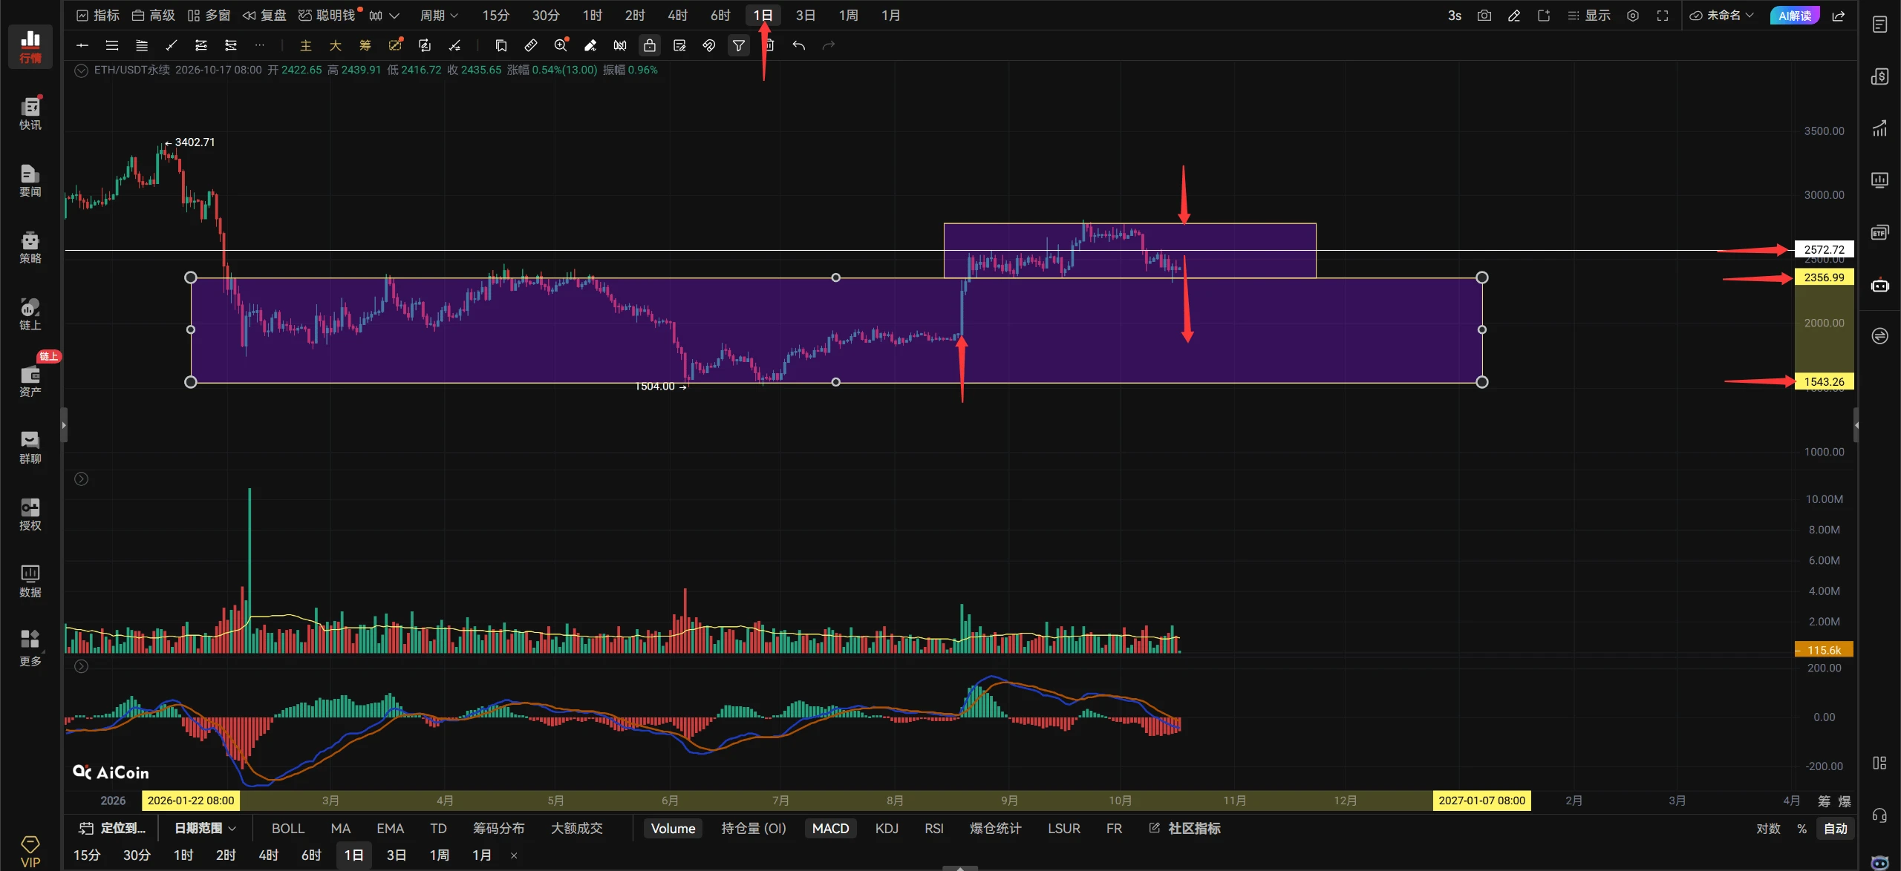Open the 指标 indicators button

(x=98, y=15)
